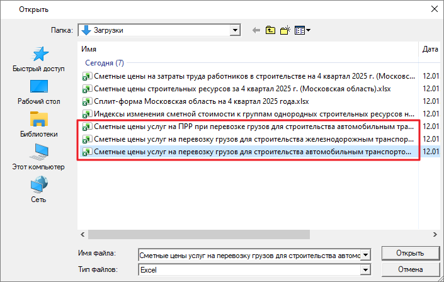Click the Имя файла text field
The width and height of the screenshot is (444, 282).
click(x=249, y=254)
